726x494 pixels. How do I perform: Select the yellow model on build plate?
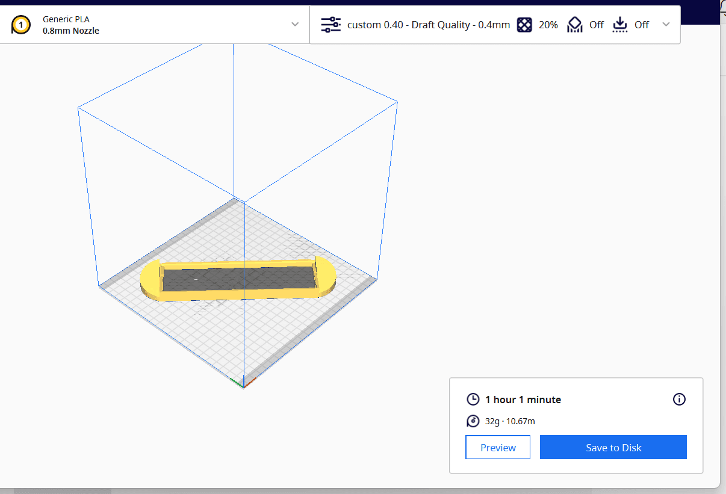(238, 279)
